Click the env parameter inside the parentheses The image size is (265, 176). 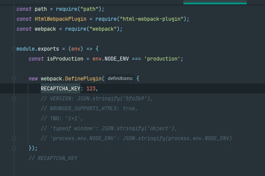pos(76,49)
